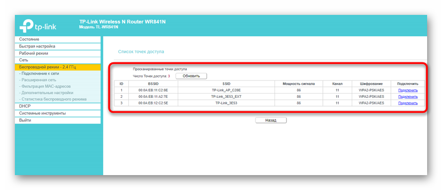Select Рабочий режим menu item

click(x=58, y=53)
